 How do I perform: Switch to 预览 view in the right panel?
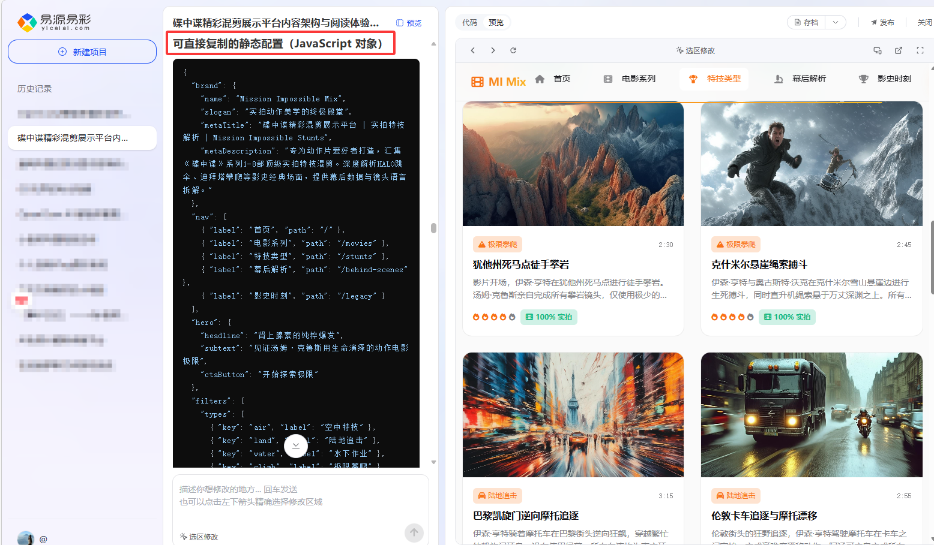(x=496, y=22)
